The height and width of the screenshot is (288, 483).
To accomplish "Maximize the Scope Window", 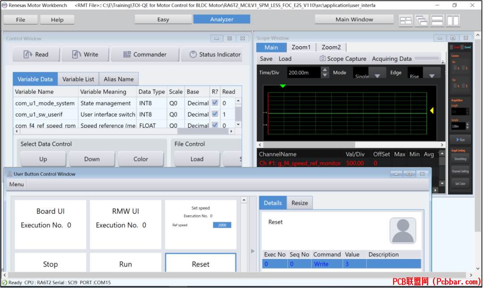I will (x=453, y=38).
